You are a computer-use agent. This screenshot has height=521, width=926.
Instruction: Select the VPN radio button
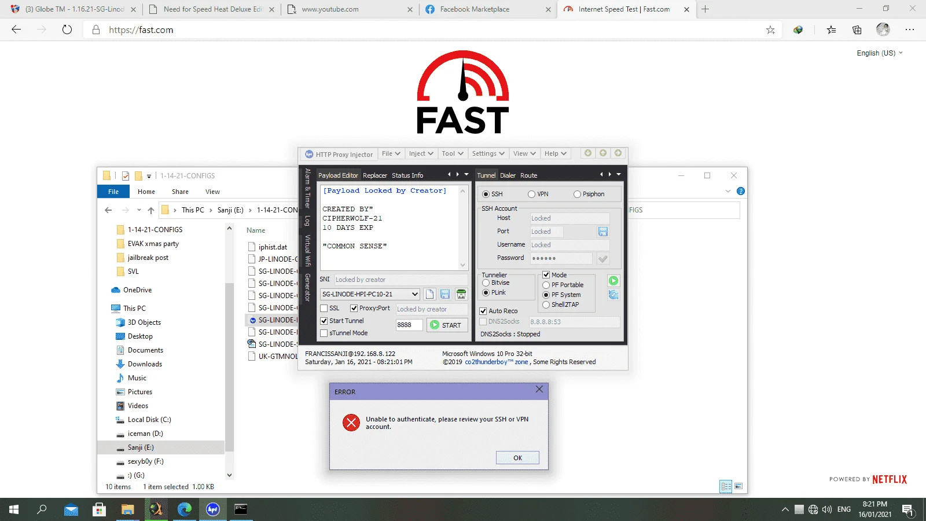point(531,194)
